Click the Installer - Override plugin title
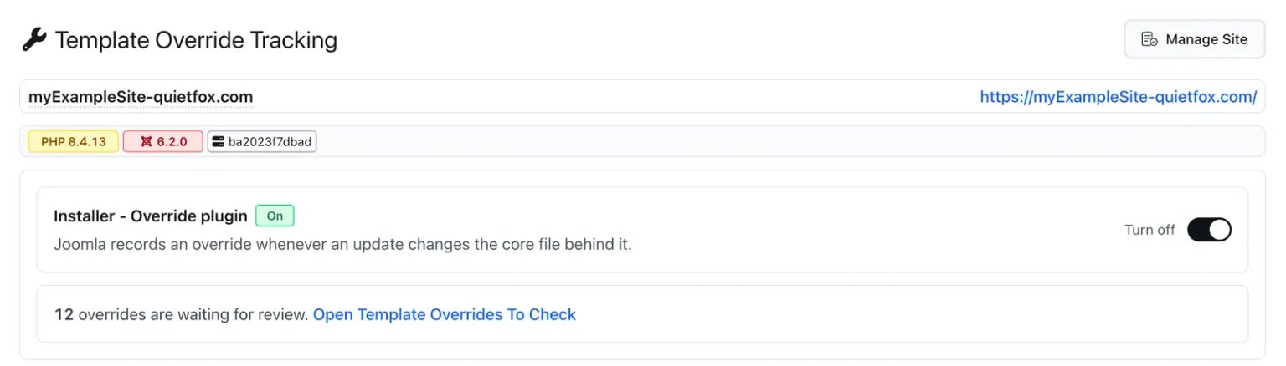Image resolution: width=1286 pixels, height=366 pixels. tap(151, 216)
